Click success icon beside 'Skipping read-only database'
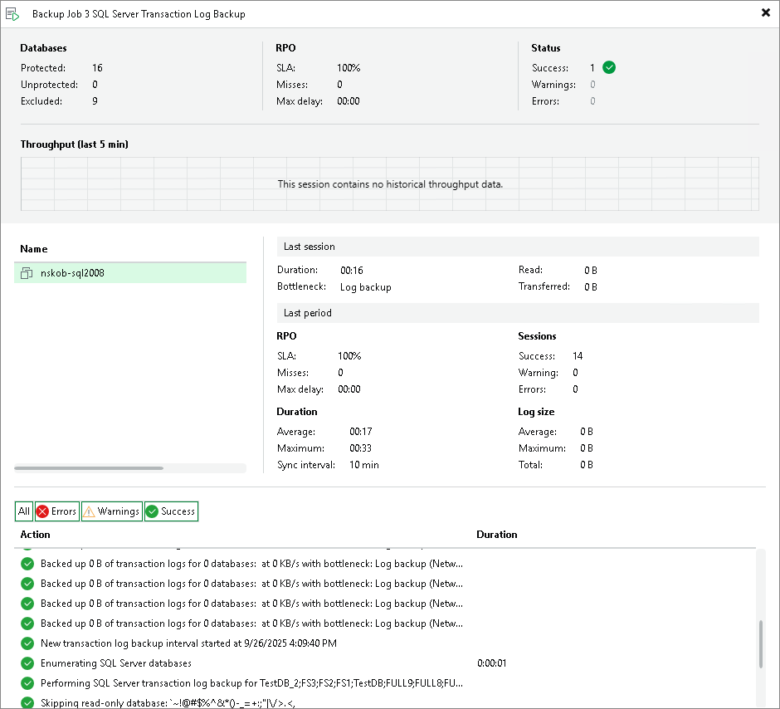This screenshot has width=780, height=709. 27,702
